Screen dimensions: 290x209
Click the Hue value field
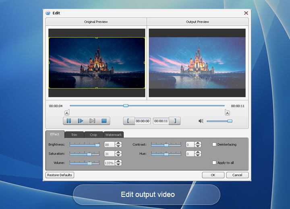190,154
